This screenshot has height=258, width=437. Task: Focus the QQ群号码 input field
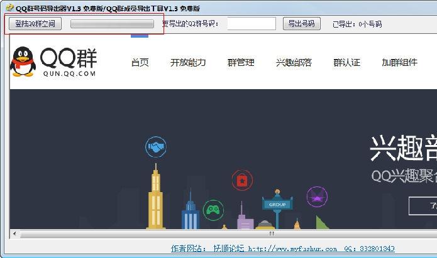pyautogui.click(x=252, y=24)
